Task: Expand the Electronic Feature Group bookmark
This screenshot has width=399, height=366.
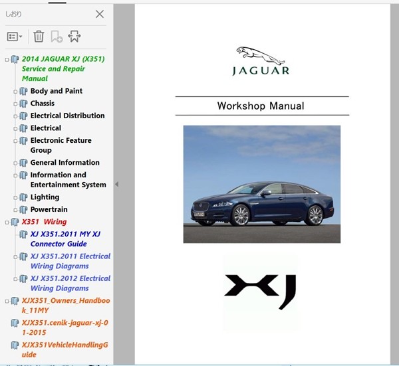Action: click(15, 141)
